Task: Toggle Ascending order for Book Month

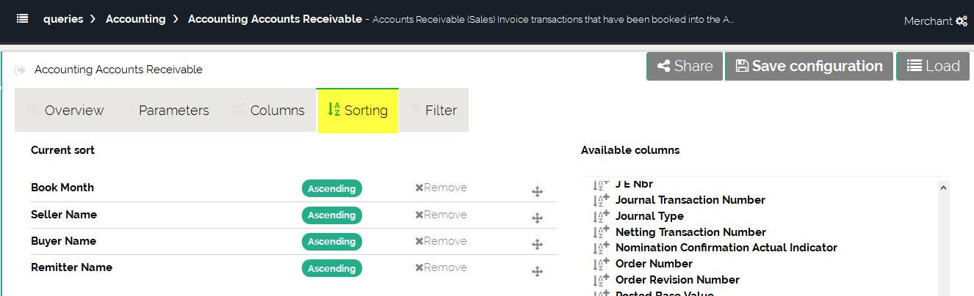Action: pos(331,188)
